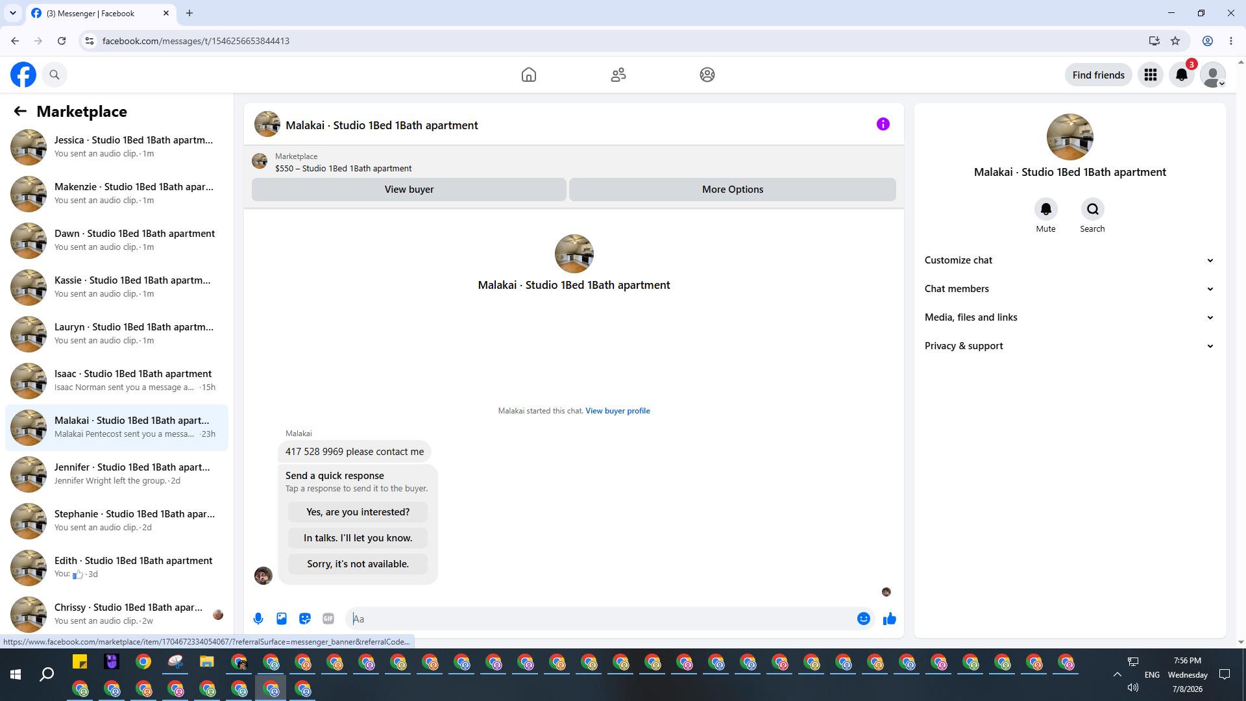Open the Lauryn Studio apartment chat
The width and height of the screenshot is (1246, 701).
117,334
